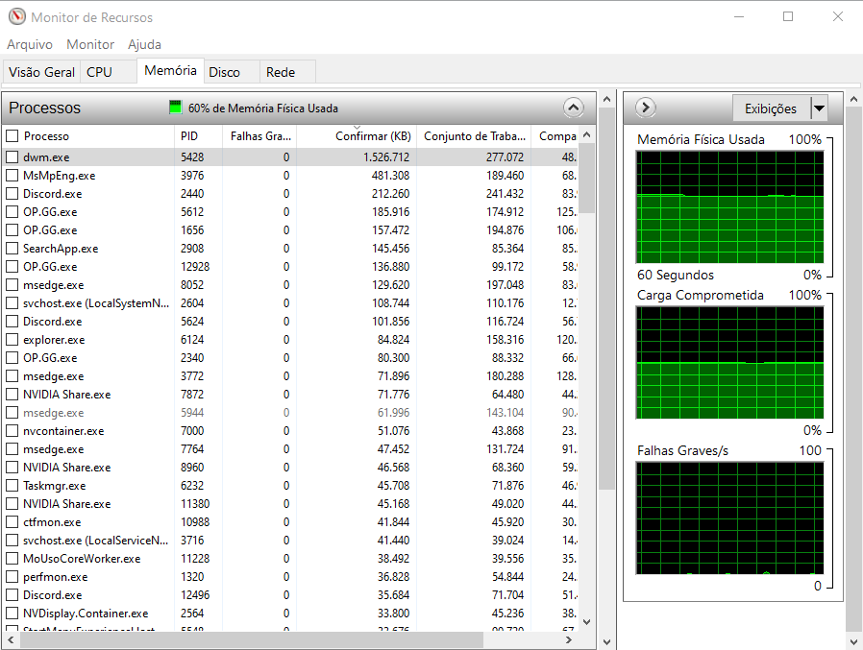863x650 pixels.
Task: Check the perfmon.exe process checkbox
Action: point(12,577)
